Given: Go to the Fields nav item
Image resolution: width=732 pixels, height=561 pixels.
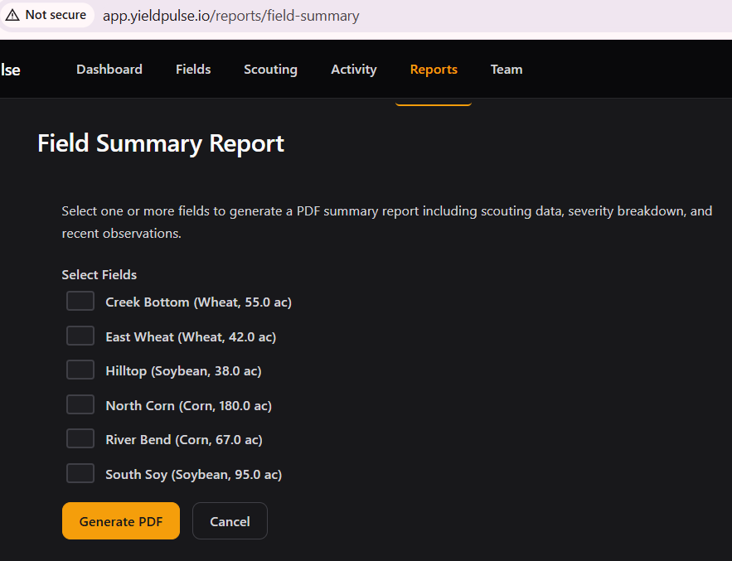Looking at the screenshot, I should 193,70.
